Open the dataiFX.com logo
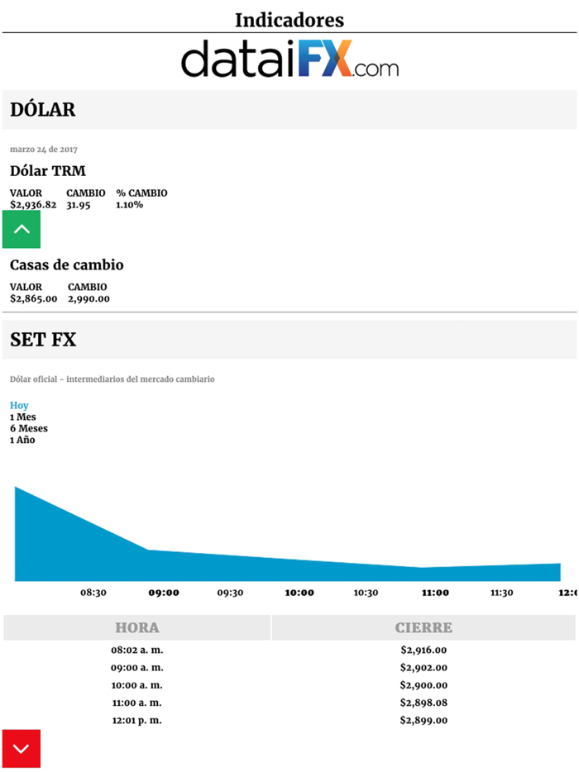579x772 pixels. point(289,59)
